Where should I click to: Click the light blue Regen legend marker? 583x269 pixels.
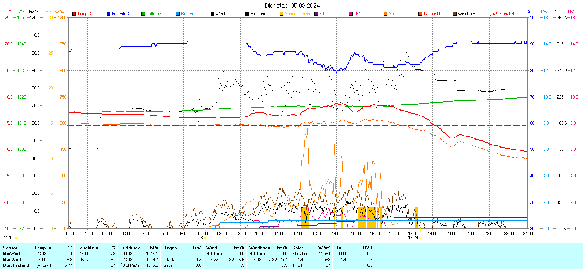(x=178, y=14)
